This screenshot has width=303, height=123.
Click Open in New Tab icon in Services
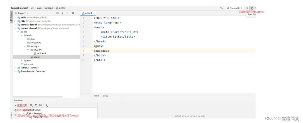click(41, 105)
